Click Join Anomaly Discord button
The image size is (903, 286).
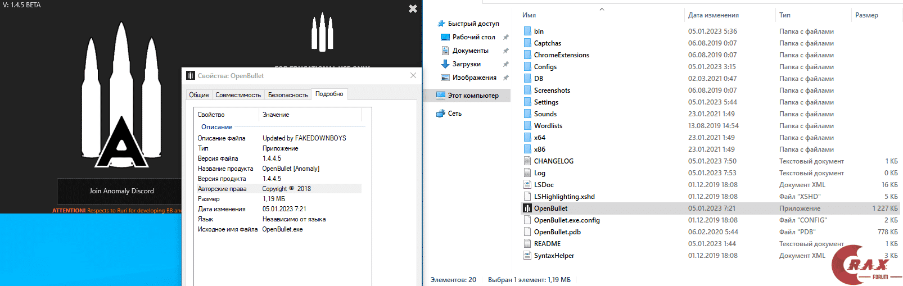(x=121, y=191)
